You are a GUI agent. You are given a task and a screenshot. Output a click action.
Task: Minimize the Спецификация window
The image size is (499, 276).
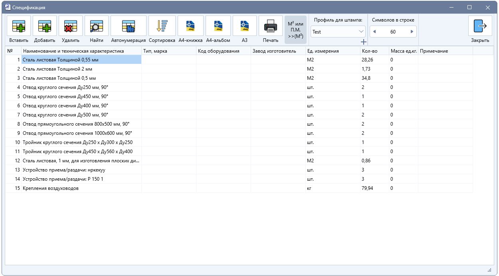(451, 7)
